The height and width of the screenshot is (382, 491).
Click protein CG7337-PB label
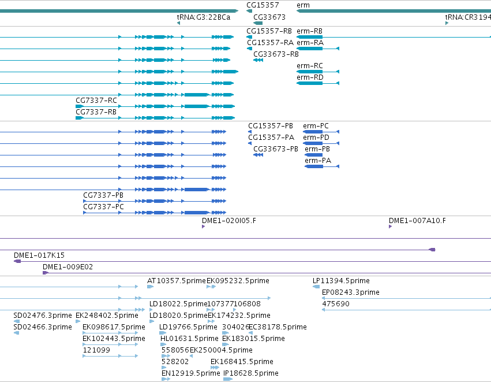tap(103, 195)
